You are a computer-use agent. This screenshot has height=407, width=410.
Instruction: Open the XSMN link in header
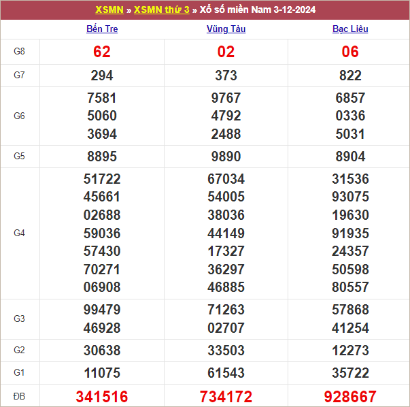pyautogui.click(x=109, y=10)
